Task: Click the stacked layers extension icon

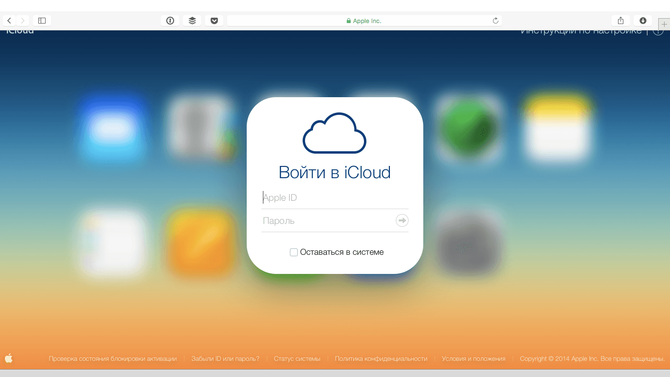Action: (x=192, y=21)
